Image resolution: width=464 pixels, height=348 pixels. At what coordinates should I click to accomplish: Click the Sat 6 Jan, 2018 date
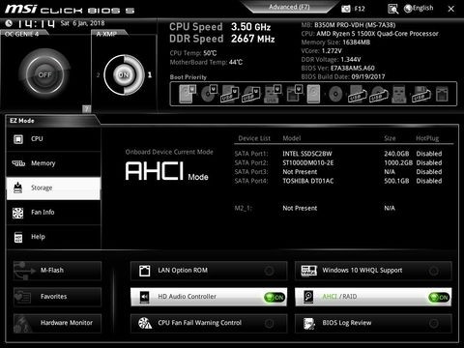82,23
